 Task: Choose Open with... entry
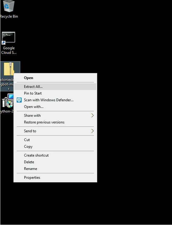click(x=55, y=107)
